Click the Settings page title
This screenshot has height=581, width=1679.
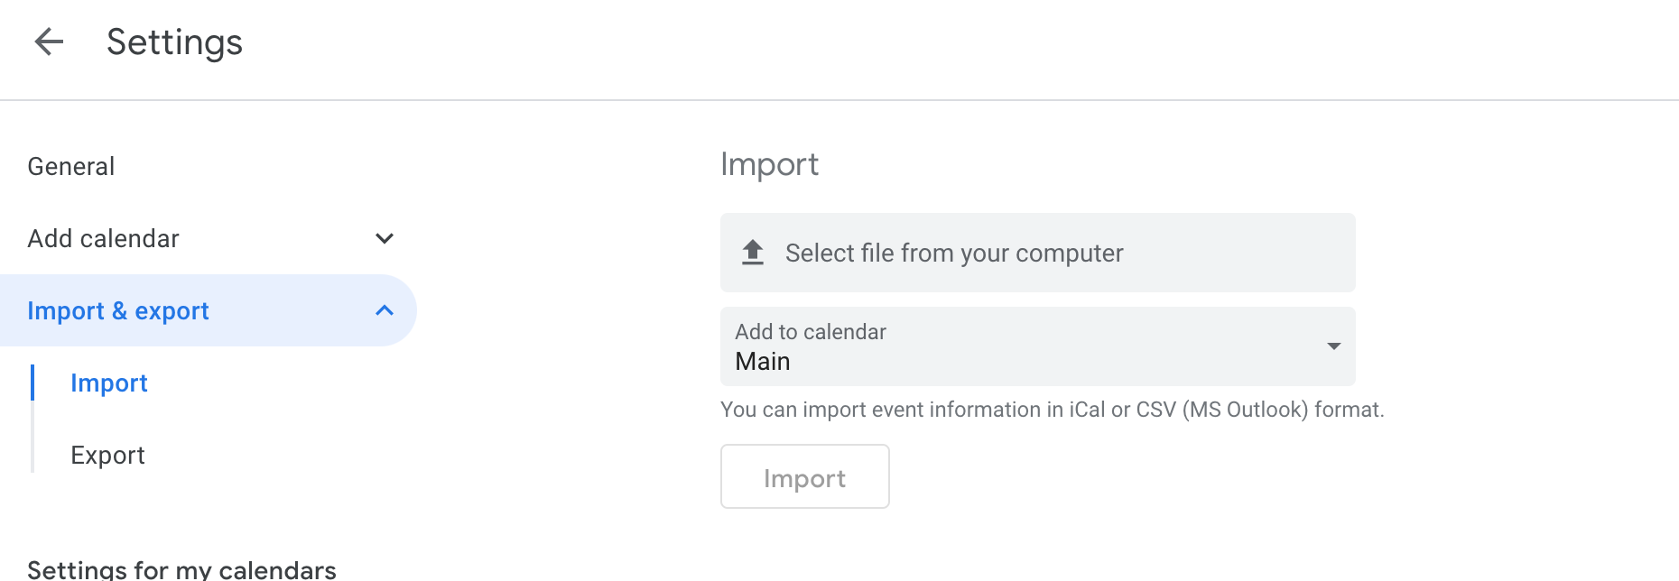click(x=174, y=41)
